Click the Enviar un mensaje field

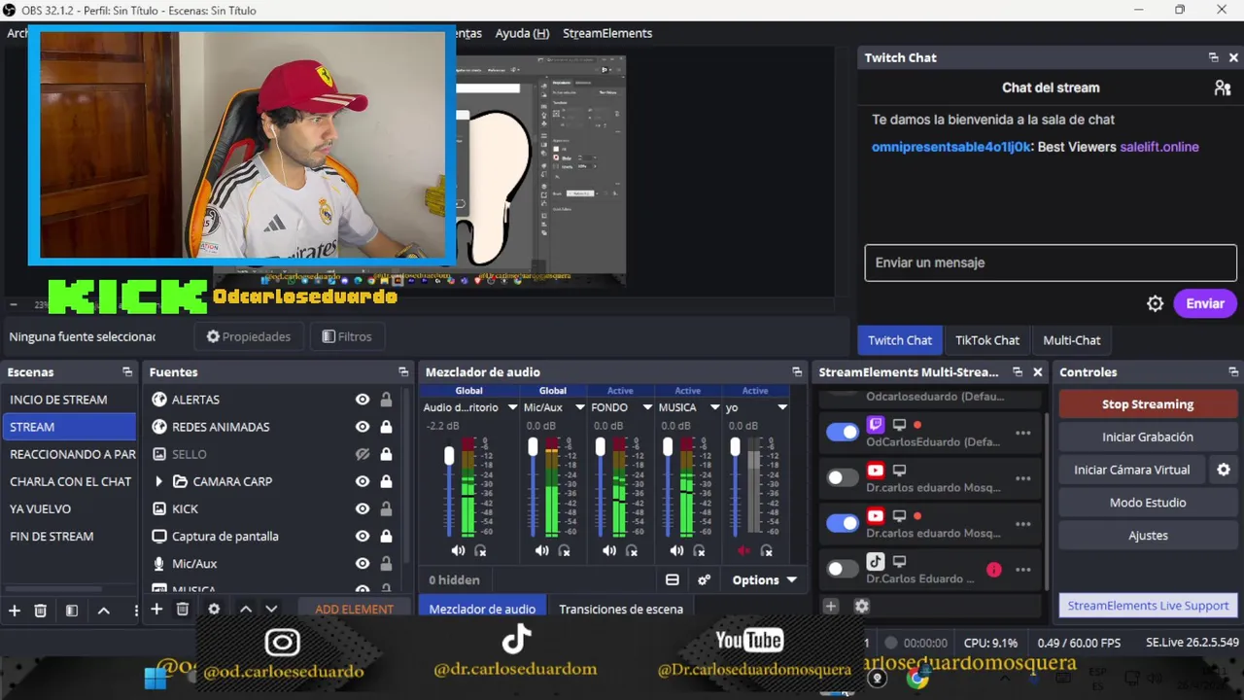pyautogui.click(x=1051, y=262)
